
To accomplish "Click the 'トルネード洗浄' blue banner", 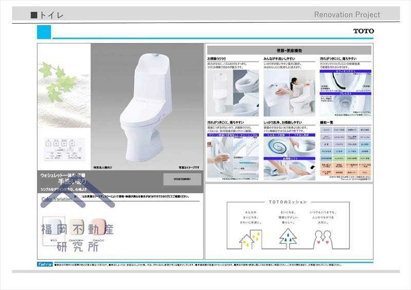I will click(x=276, y=135).
